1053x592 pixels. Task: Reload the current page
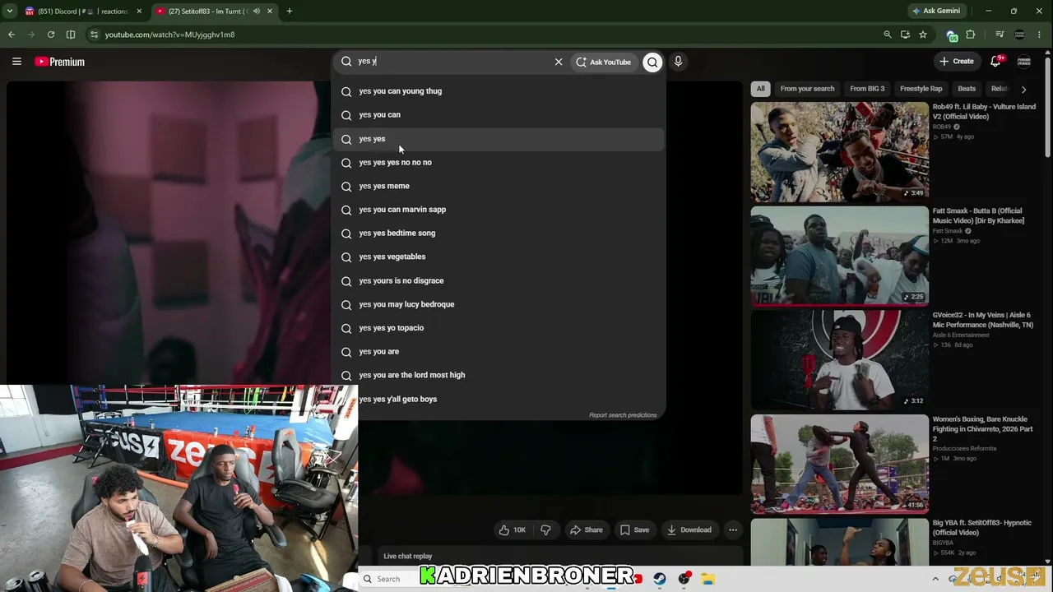[x=51, y=35]
